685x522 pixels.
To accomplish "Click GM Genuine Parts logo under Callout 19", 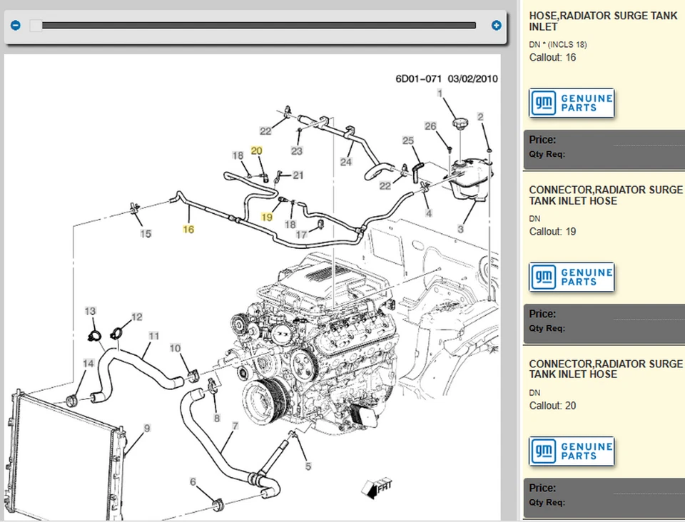I will coord(572,277).
